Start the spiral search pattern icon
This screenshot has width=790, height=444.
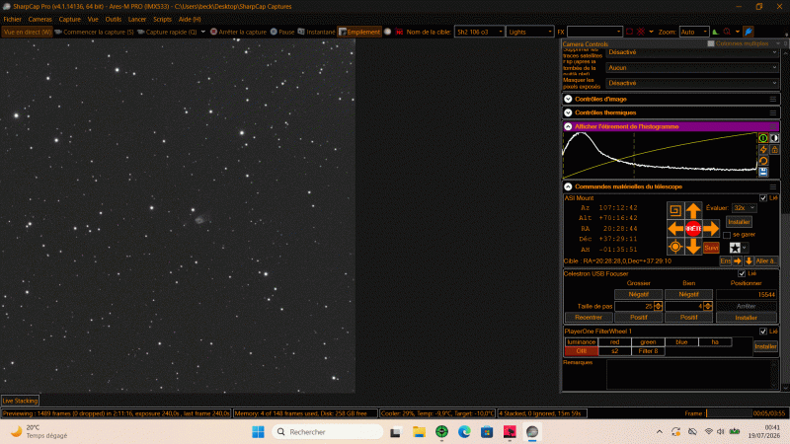(675, 210)
